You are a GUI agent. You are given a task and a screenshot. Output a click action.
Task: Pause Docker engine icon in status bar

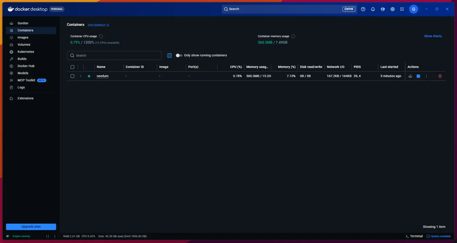(x=47, y=236)
